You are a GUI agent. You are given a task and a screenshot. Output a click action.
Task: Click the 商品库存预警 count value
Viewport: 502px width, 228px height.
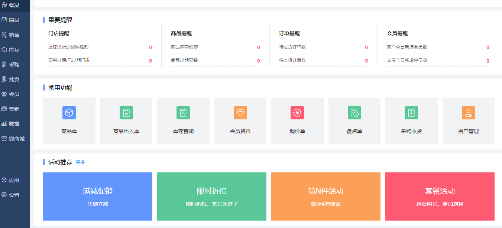[258, 47]
